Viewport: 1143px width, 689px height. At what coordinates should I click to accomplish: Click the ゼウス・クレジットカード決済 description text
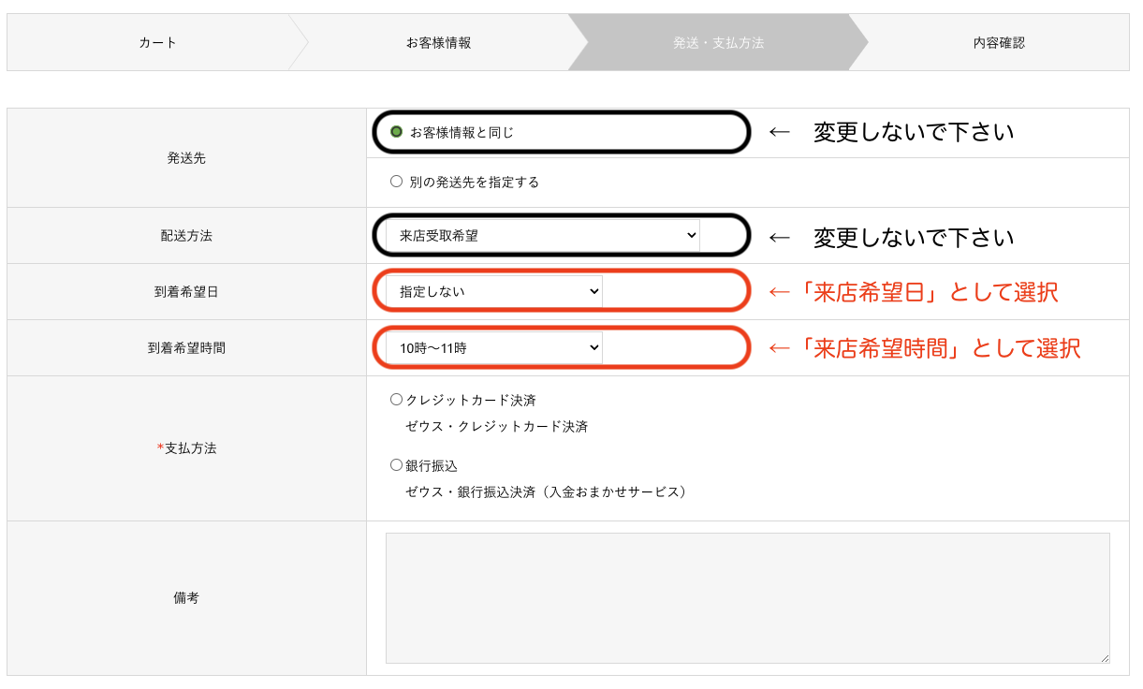(x=496, y=427)
